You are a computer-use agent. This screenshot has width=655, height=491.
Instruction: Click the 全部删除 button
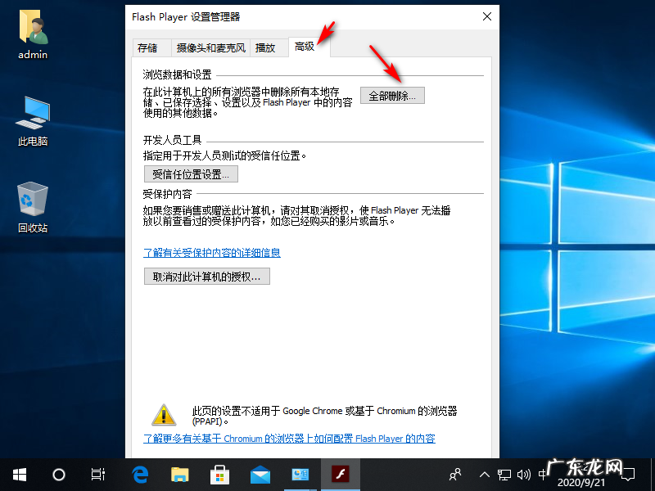point(392,95)
